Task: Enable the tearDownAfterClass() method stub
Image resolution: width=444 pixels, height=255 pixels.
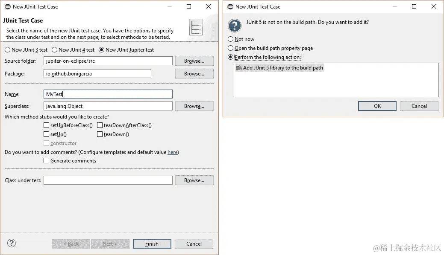Action: pos(100,125)
